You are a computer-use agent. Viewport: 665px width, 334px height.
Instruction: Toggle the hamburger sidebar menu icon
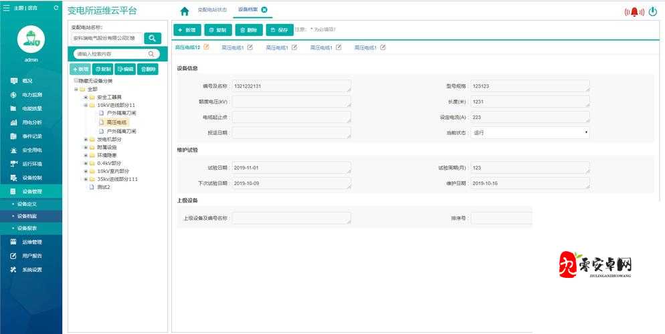[7, 7]
